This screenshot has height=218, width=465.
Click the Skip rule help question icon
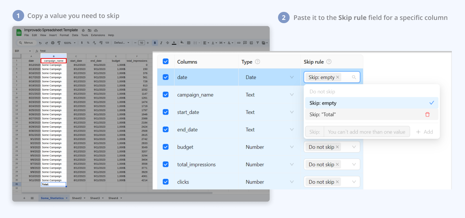pos(329,62)
